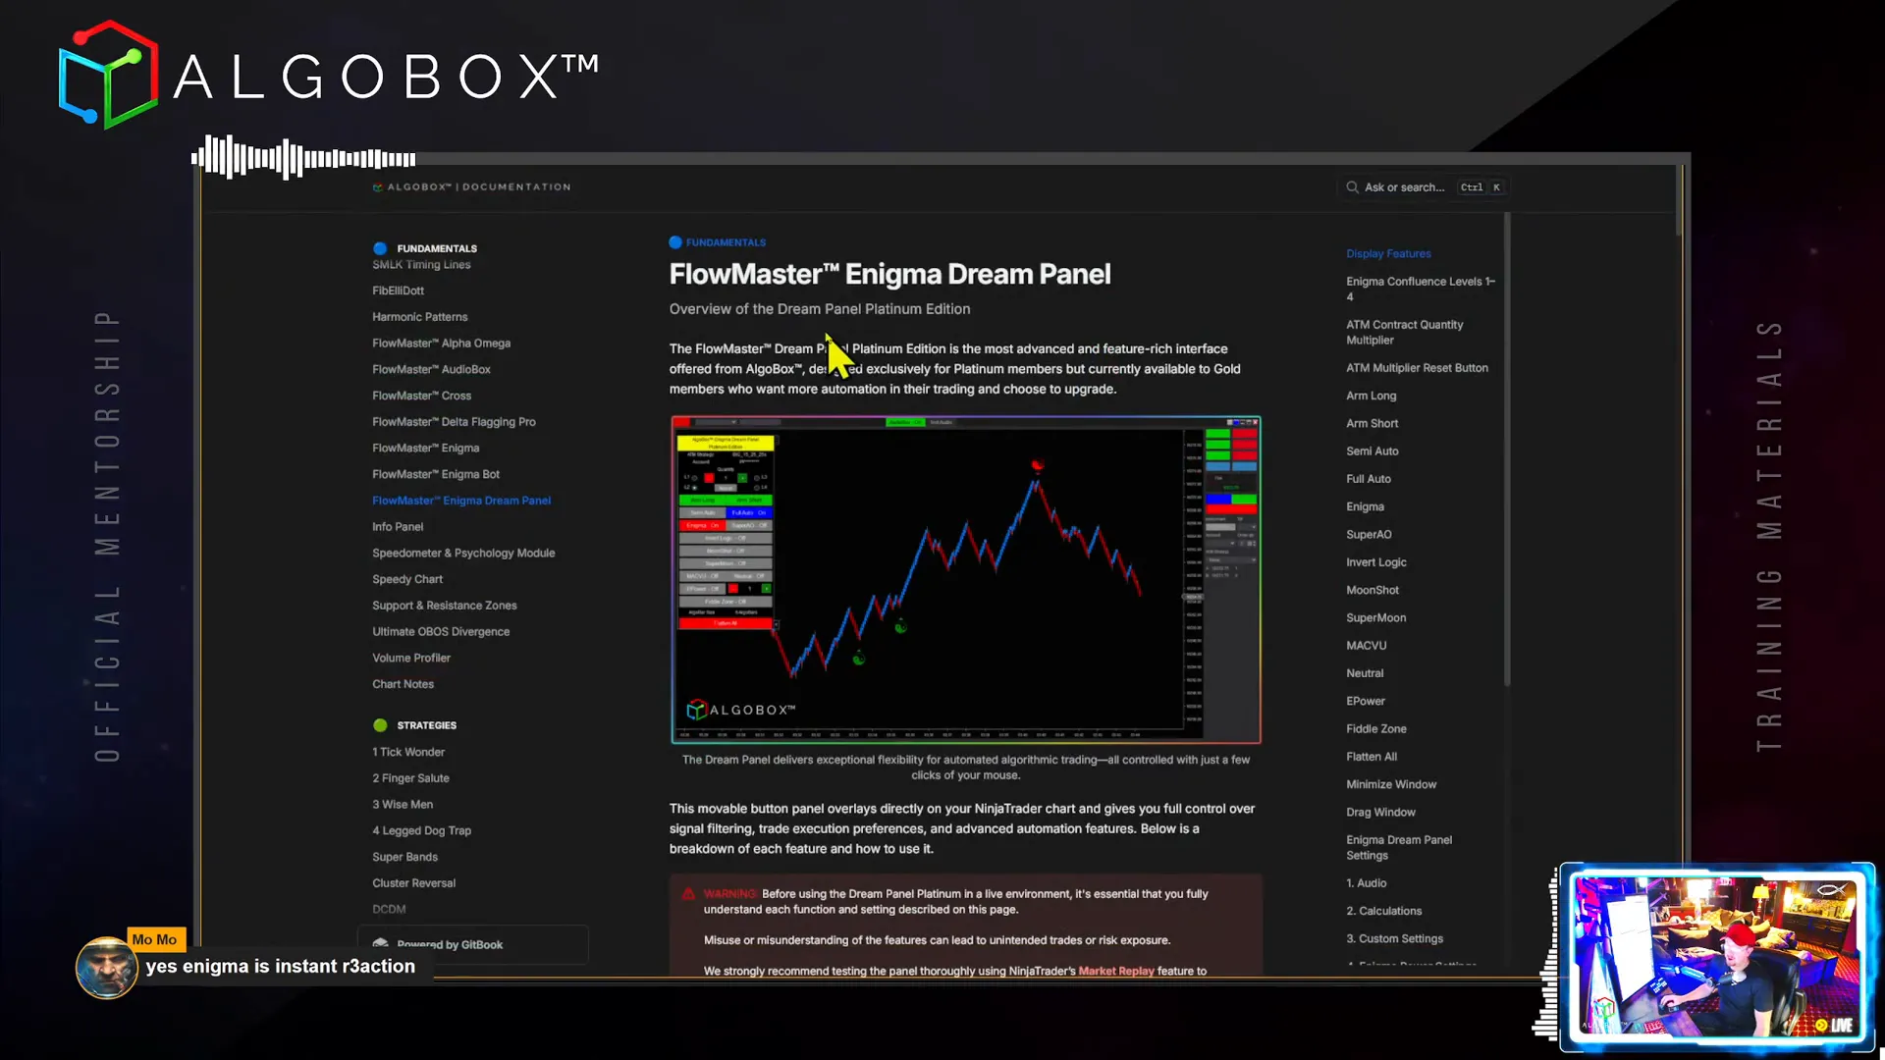Image resolution: width=1885 pixels, height=1060 pixels.
Task: Jump to Invert Logic section
Action: [x=1375, y=563]
